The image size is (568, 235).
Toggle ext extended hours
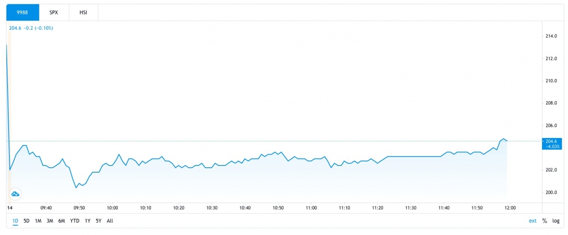tap(533, 221)
